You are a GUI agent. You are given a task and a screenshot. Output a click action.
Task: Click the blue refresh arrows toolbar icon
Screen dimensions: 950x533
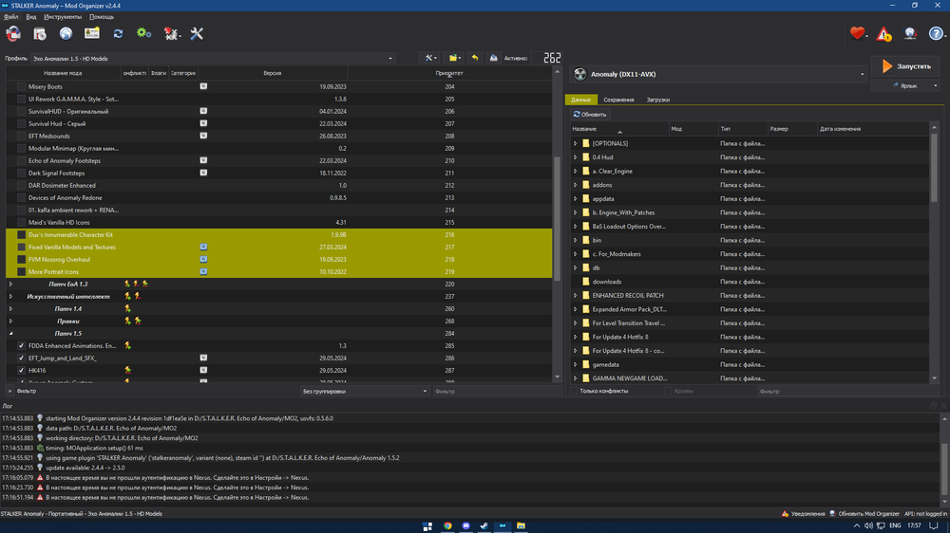click(118, 34)
